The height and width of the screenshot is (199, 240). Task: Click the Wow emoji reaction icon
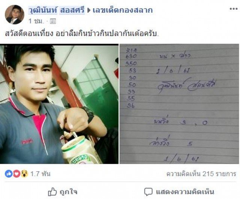pyautogui.click(x=24, y=174)
